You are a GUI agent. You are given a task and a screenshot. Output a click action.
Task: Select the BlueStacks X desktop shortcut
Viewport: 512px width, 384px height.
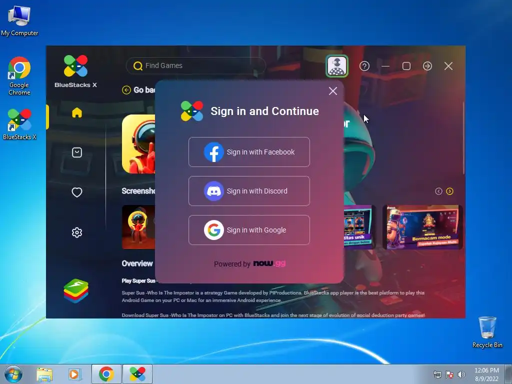click(19, 124)
